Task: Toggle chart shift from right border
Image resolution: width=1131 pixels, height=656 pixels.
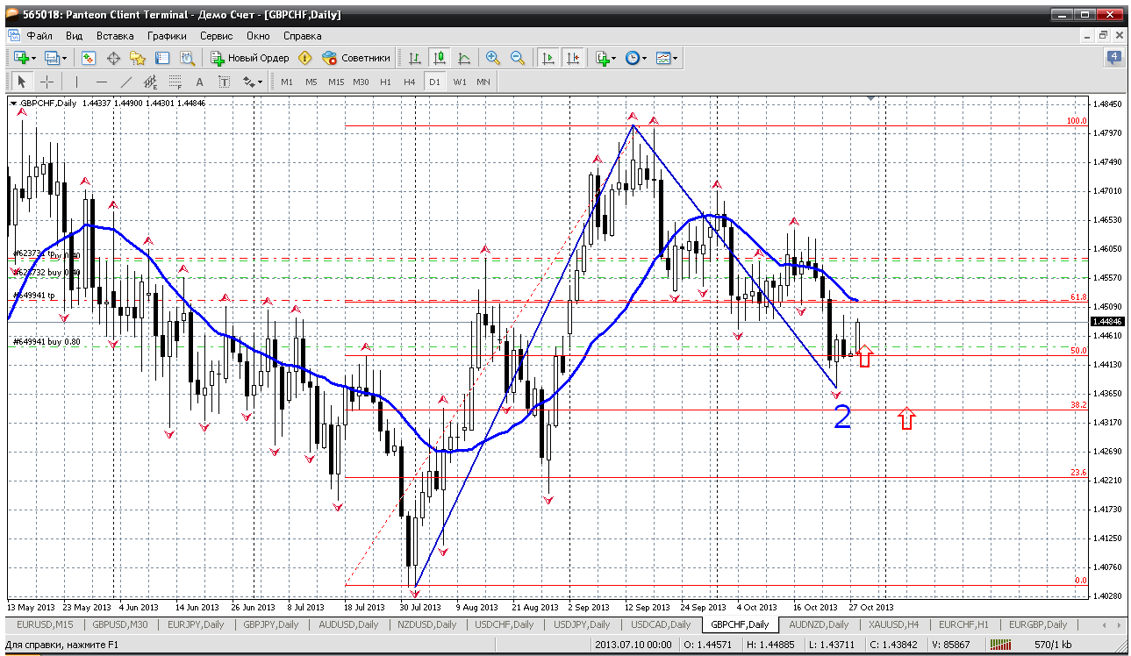Action: (x=573, y=58)
